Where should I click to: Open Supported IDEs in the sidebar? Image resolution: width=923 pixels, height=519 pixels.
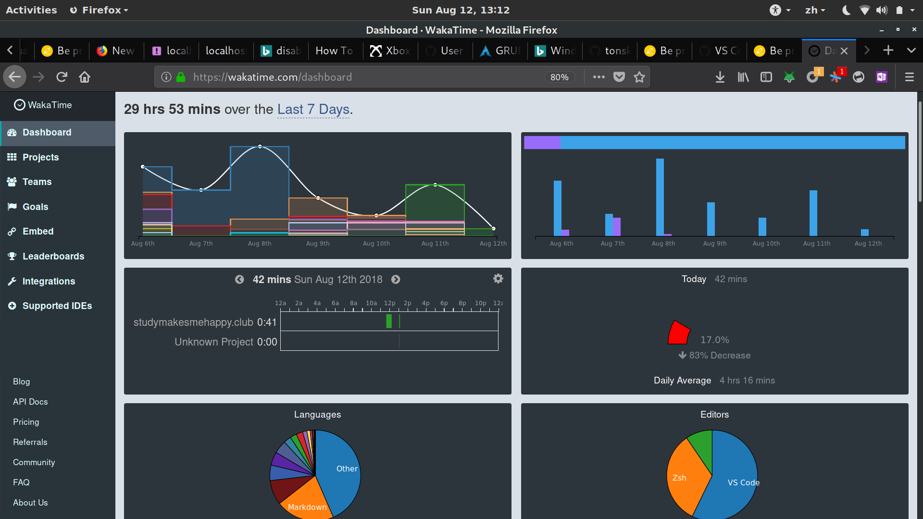58,306
